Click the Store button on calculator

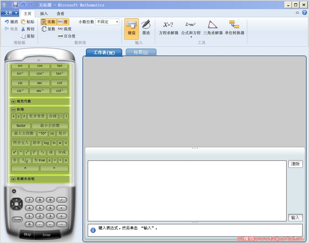[x=17, y=220]
